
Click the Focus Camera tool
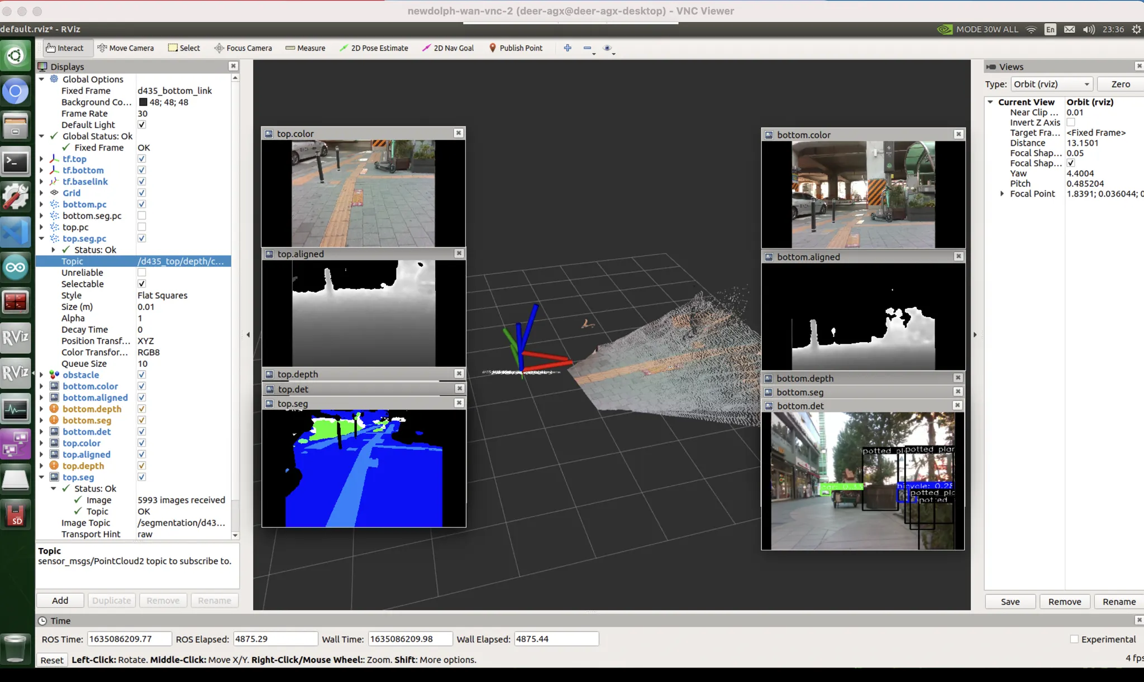243,48
